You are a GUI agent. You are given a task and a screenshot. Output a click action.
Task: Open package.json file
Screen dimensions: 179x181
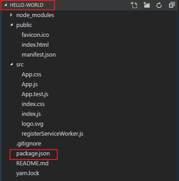(33, 154)
